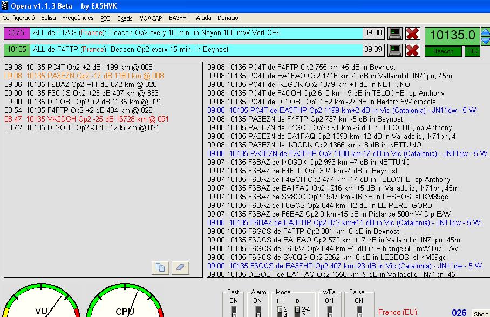Click the CPU meter gauge
The width and height of the screenshot is (490, 317).
pos(124,302)
